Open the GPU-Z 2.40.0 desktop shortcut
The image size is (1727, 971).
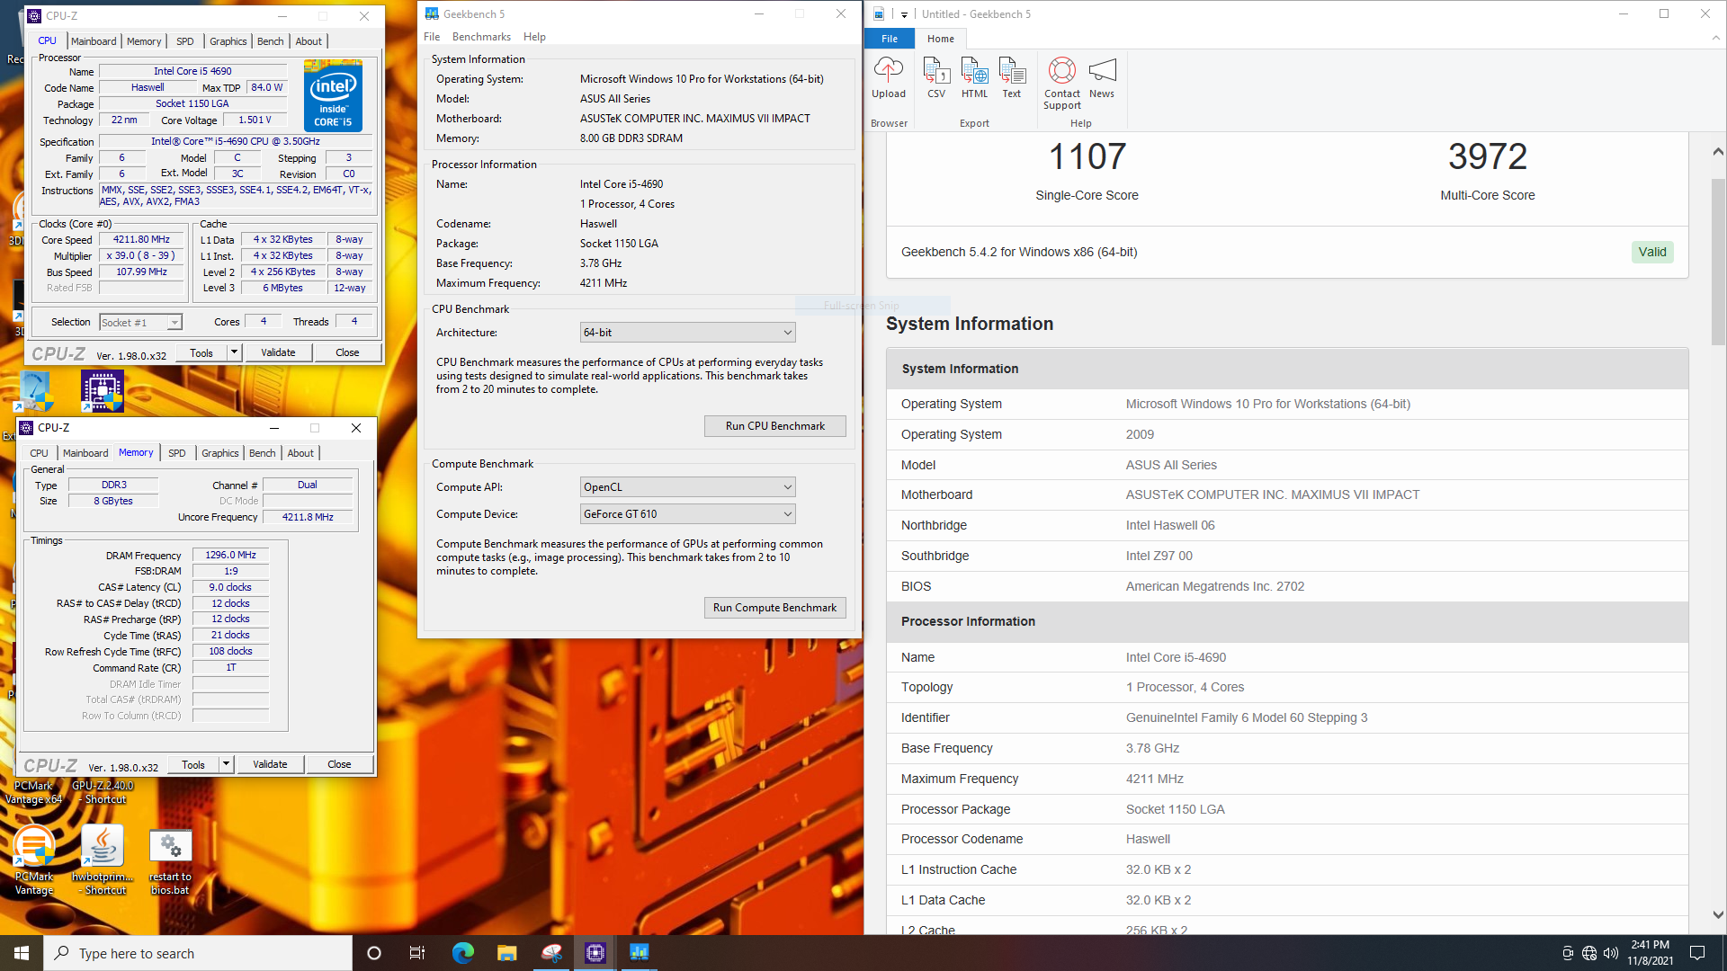coord(103,792)
